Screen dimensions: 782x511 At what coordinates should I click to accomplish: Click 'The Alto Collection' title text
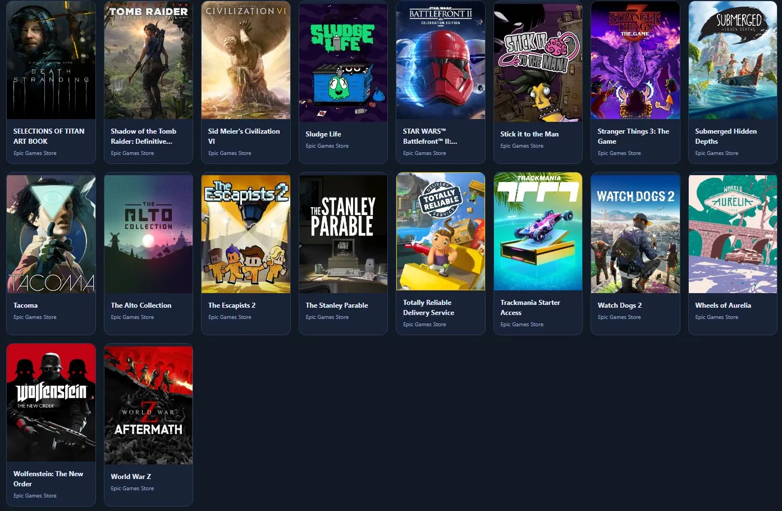141,305
